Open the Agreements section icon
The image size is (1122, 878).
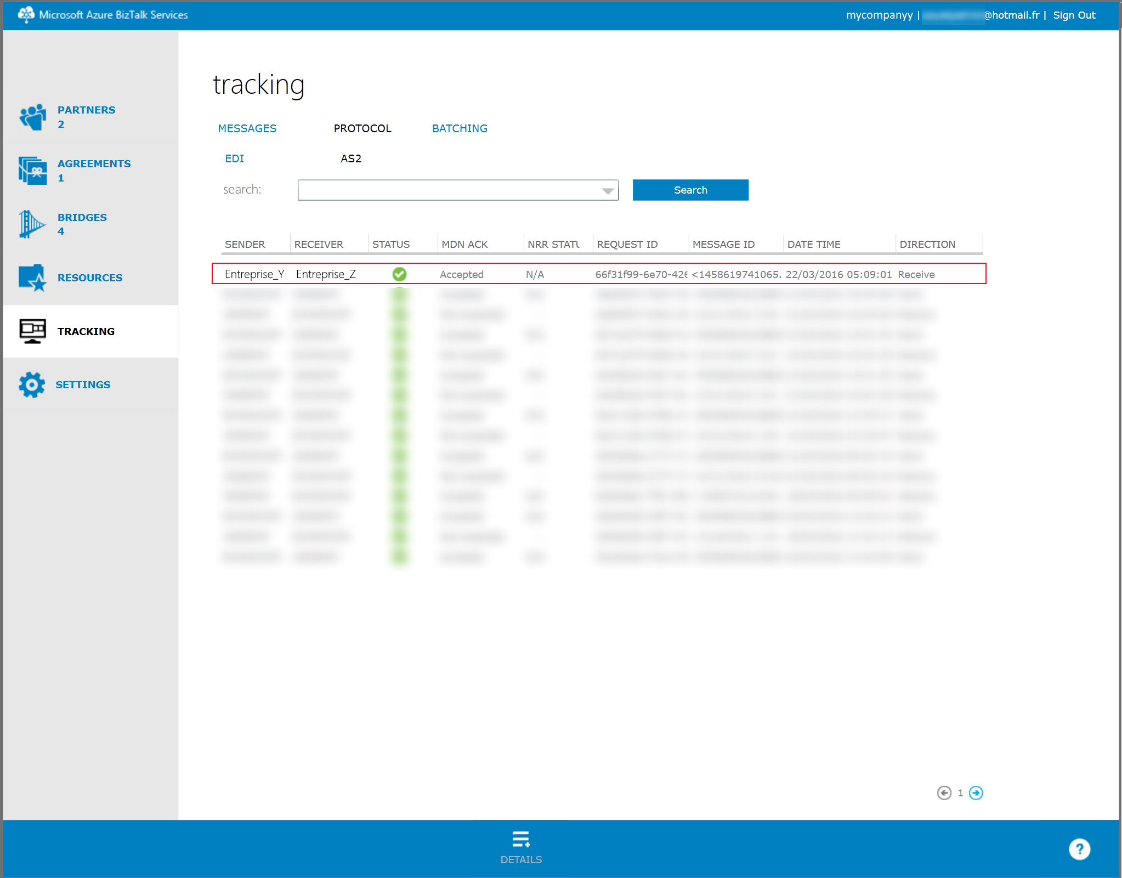click(32, 171)
